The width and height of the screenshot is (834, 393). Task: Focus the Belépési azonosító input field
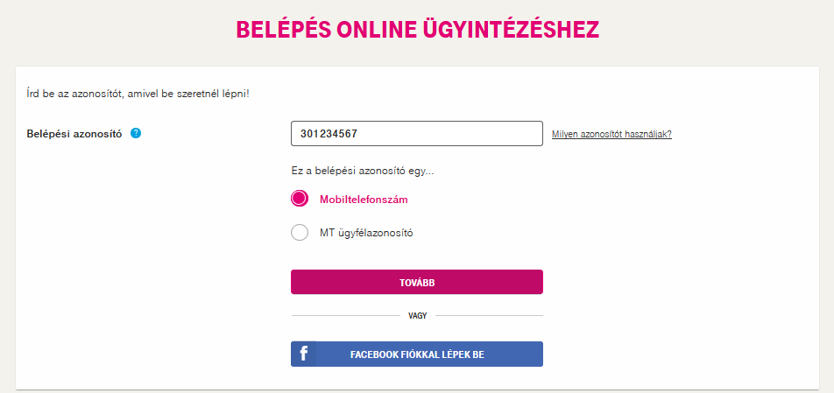click(x=417, y=134)
